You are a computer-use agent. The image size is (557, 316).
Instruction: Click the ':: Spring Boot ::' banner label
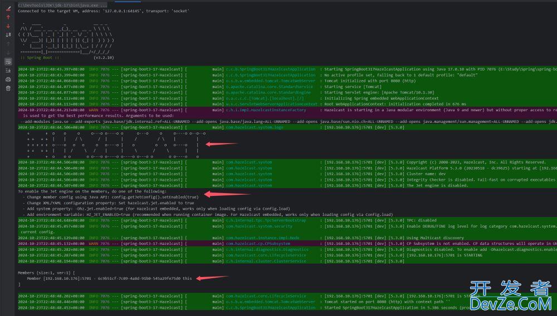click(x=40, y=57)
